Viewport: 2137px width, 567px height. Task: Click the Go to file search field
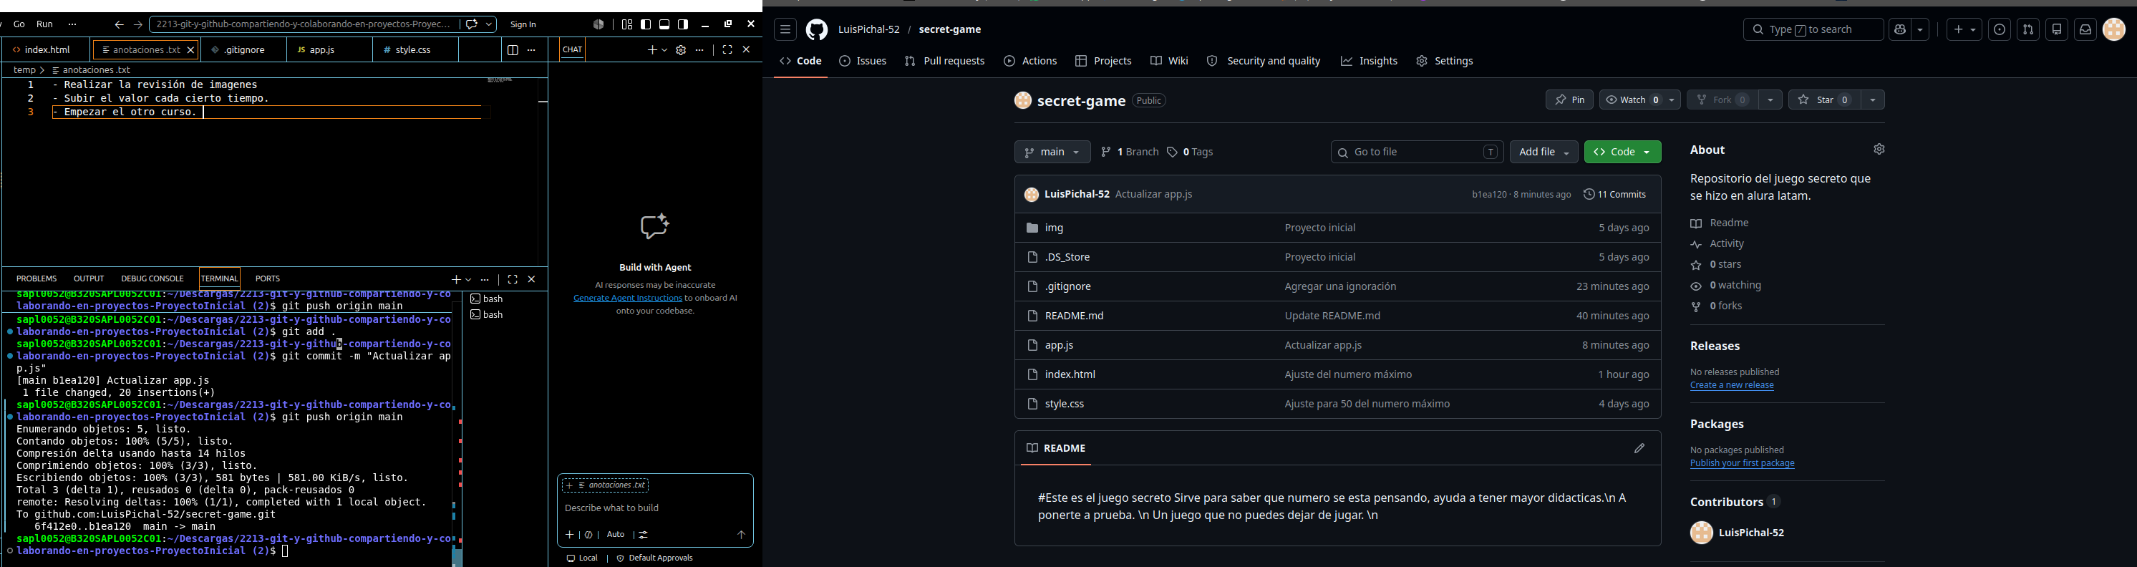1417,152
